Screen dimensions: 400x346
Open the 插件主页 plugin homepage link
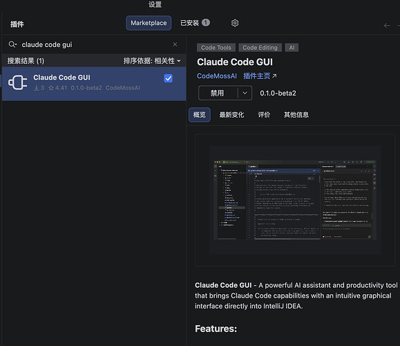[260, 76]
